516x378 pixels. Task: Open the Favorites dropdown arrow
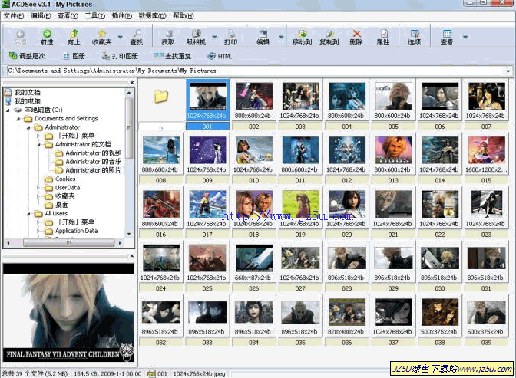[120, 37]
